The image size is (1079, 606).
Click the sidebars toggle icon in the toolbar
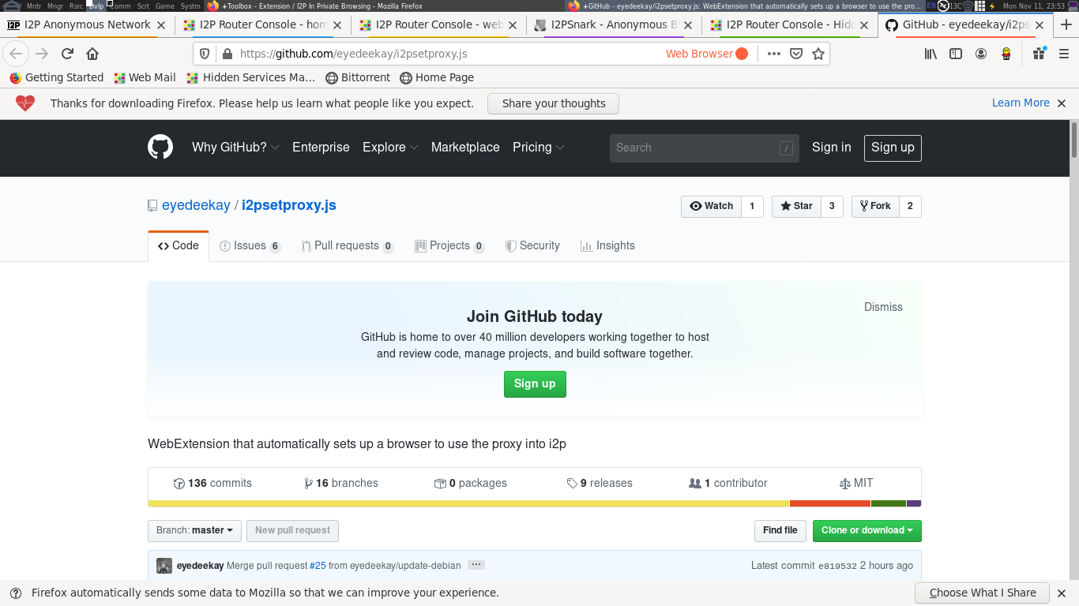point(956,53)
